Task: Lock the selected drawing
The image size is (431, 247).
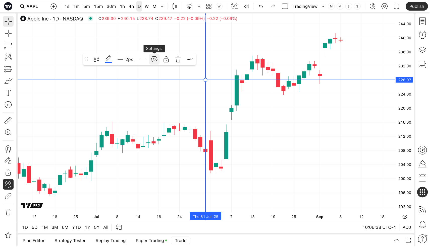Action: (166, 59)
